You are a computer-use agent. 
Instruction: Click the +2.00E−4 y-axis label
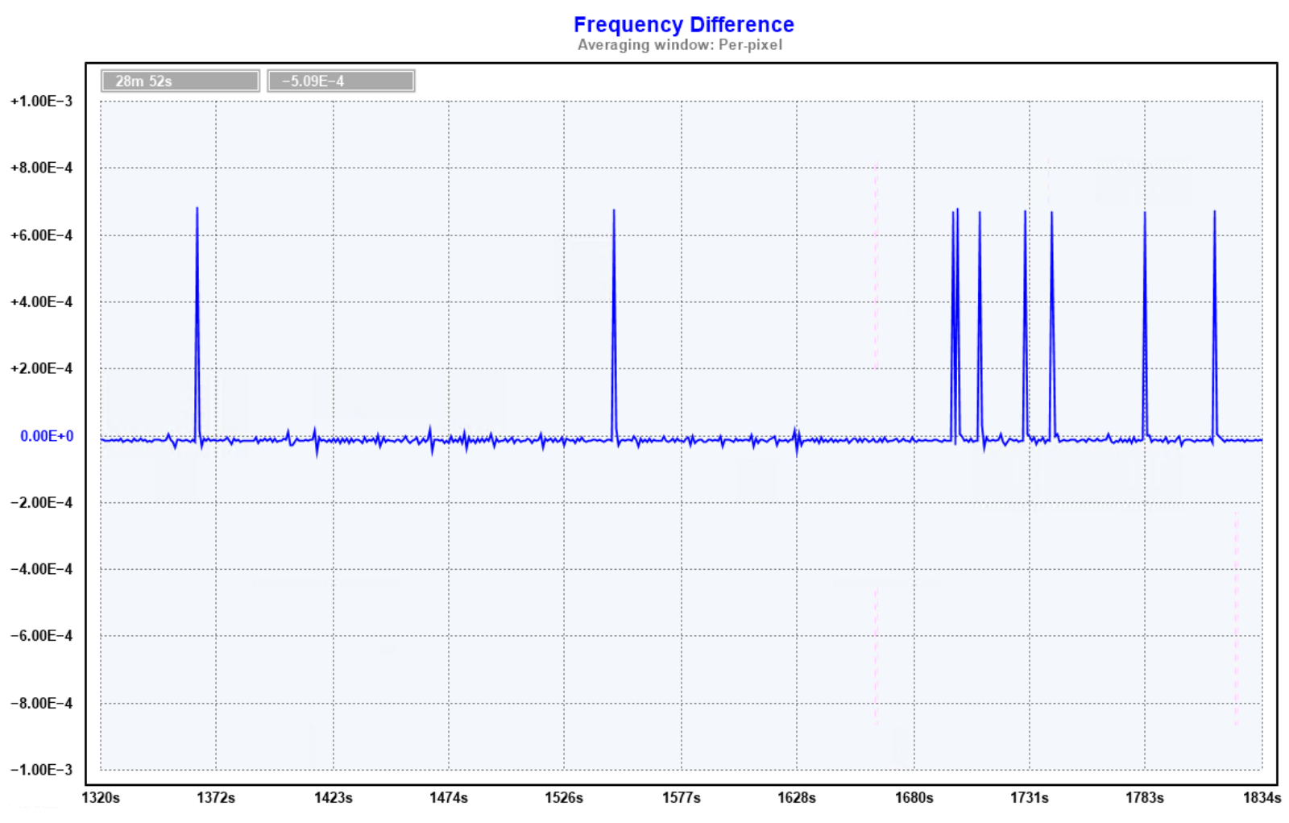[x=41, y=368]
